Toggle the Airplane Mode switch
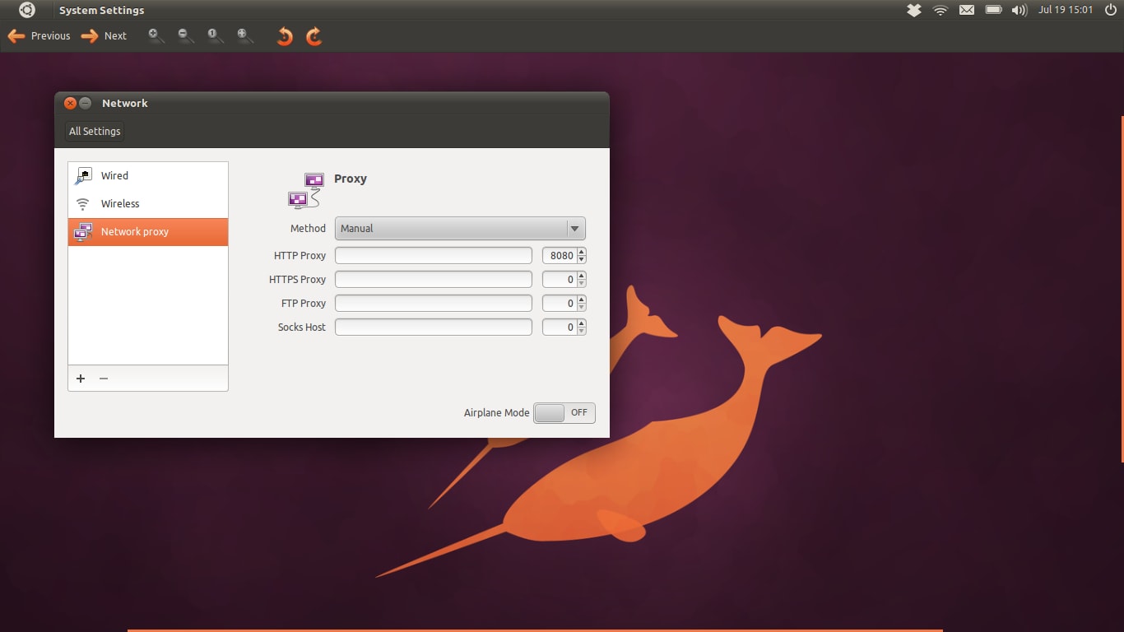Screen dimensions: 1124x632 tap(564, 413)
